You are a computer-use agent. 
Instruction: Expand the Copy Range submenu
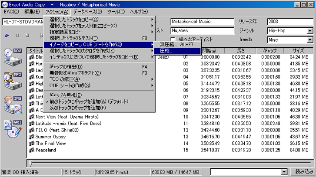[x=100, y=32]
